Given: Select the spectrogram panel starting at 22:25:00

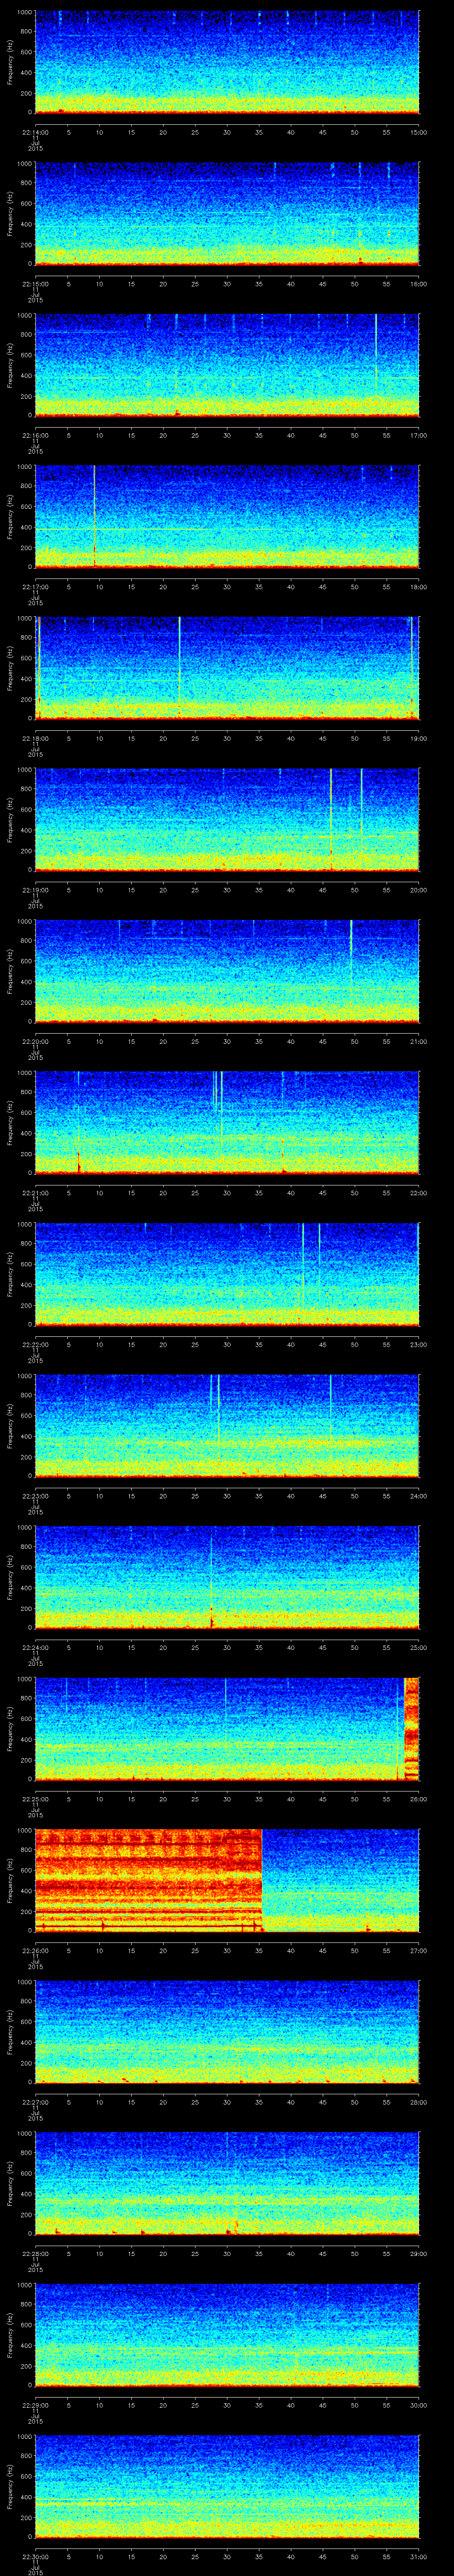Looking at the screenshot, I should pos(227,1729).
